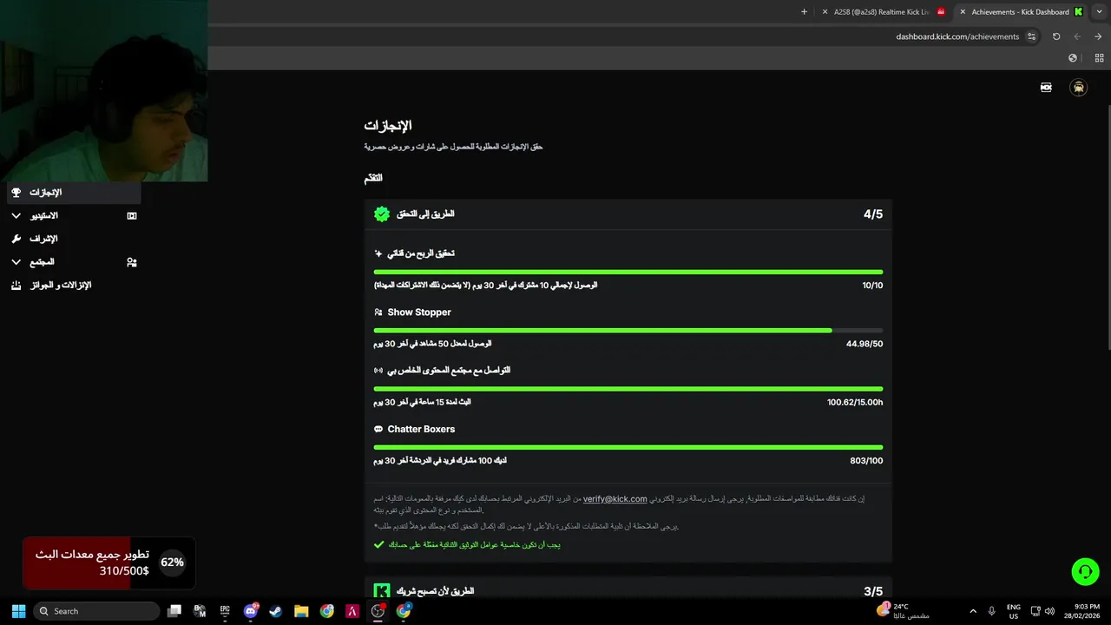This screenshot has width=1111, height=625.
Task: Open the browser tab list dropdown
Action: click(1098, 12)
